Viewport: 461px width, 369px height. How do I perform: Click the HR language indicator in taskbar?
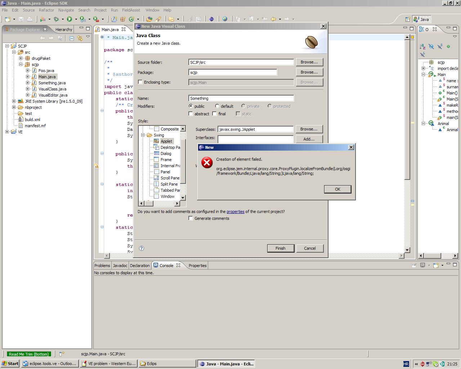(x=406, y=364)
